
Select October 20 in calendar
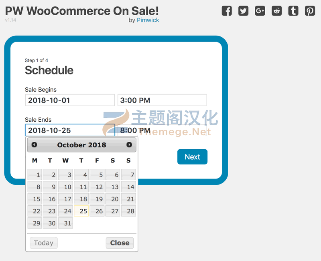point(113,199)
